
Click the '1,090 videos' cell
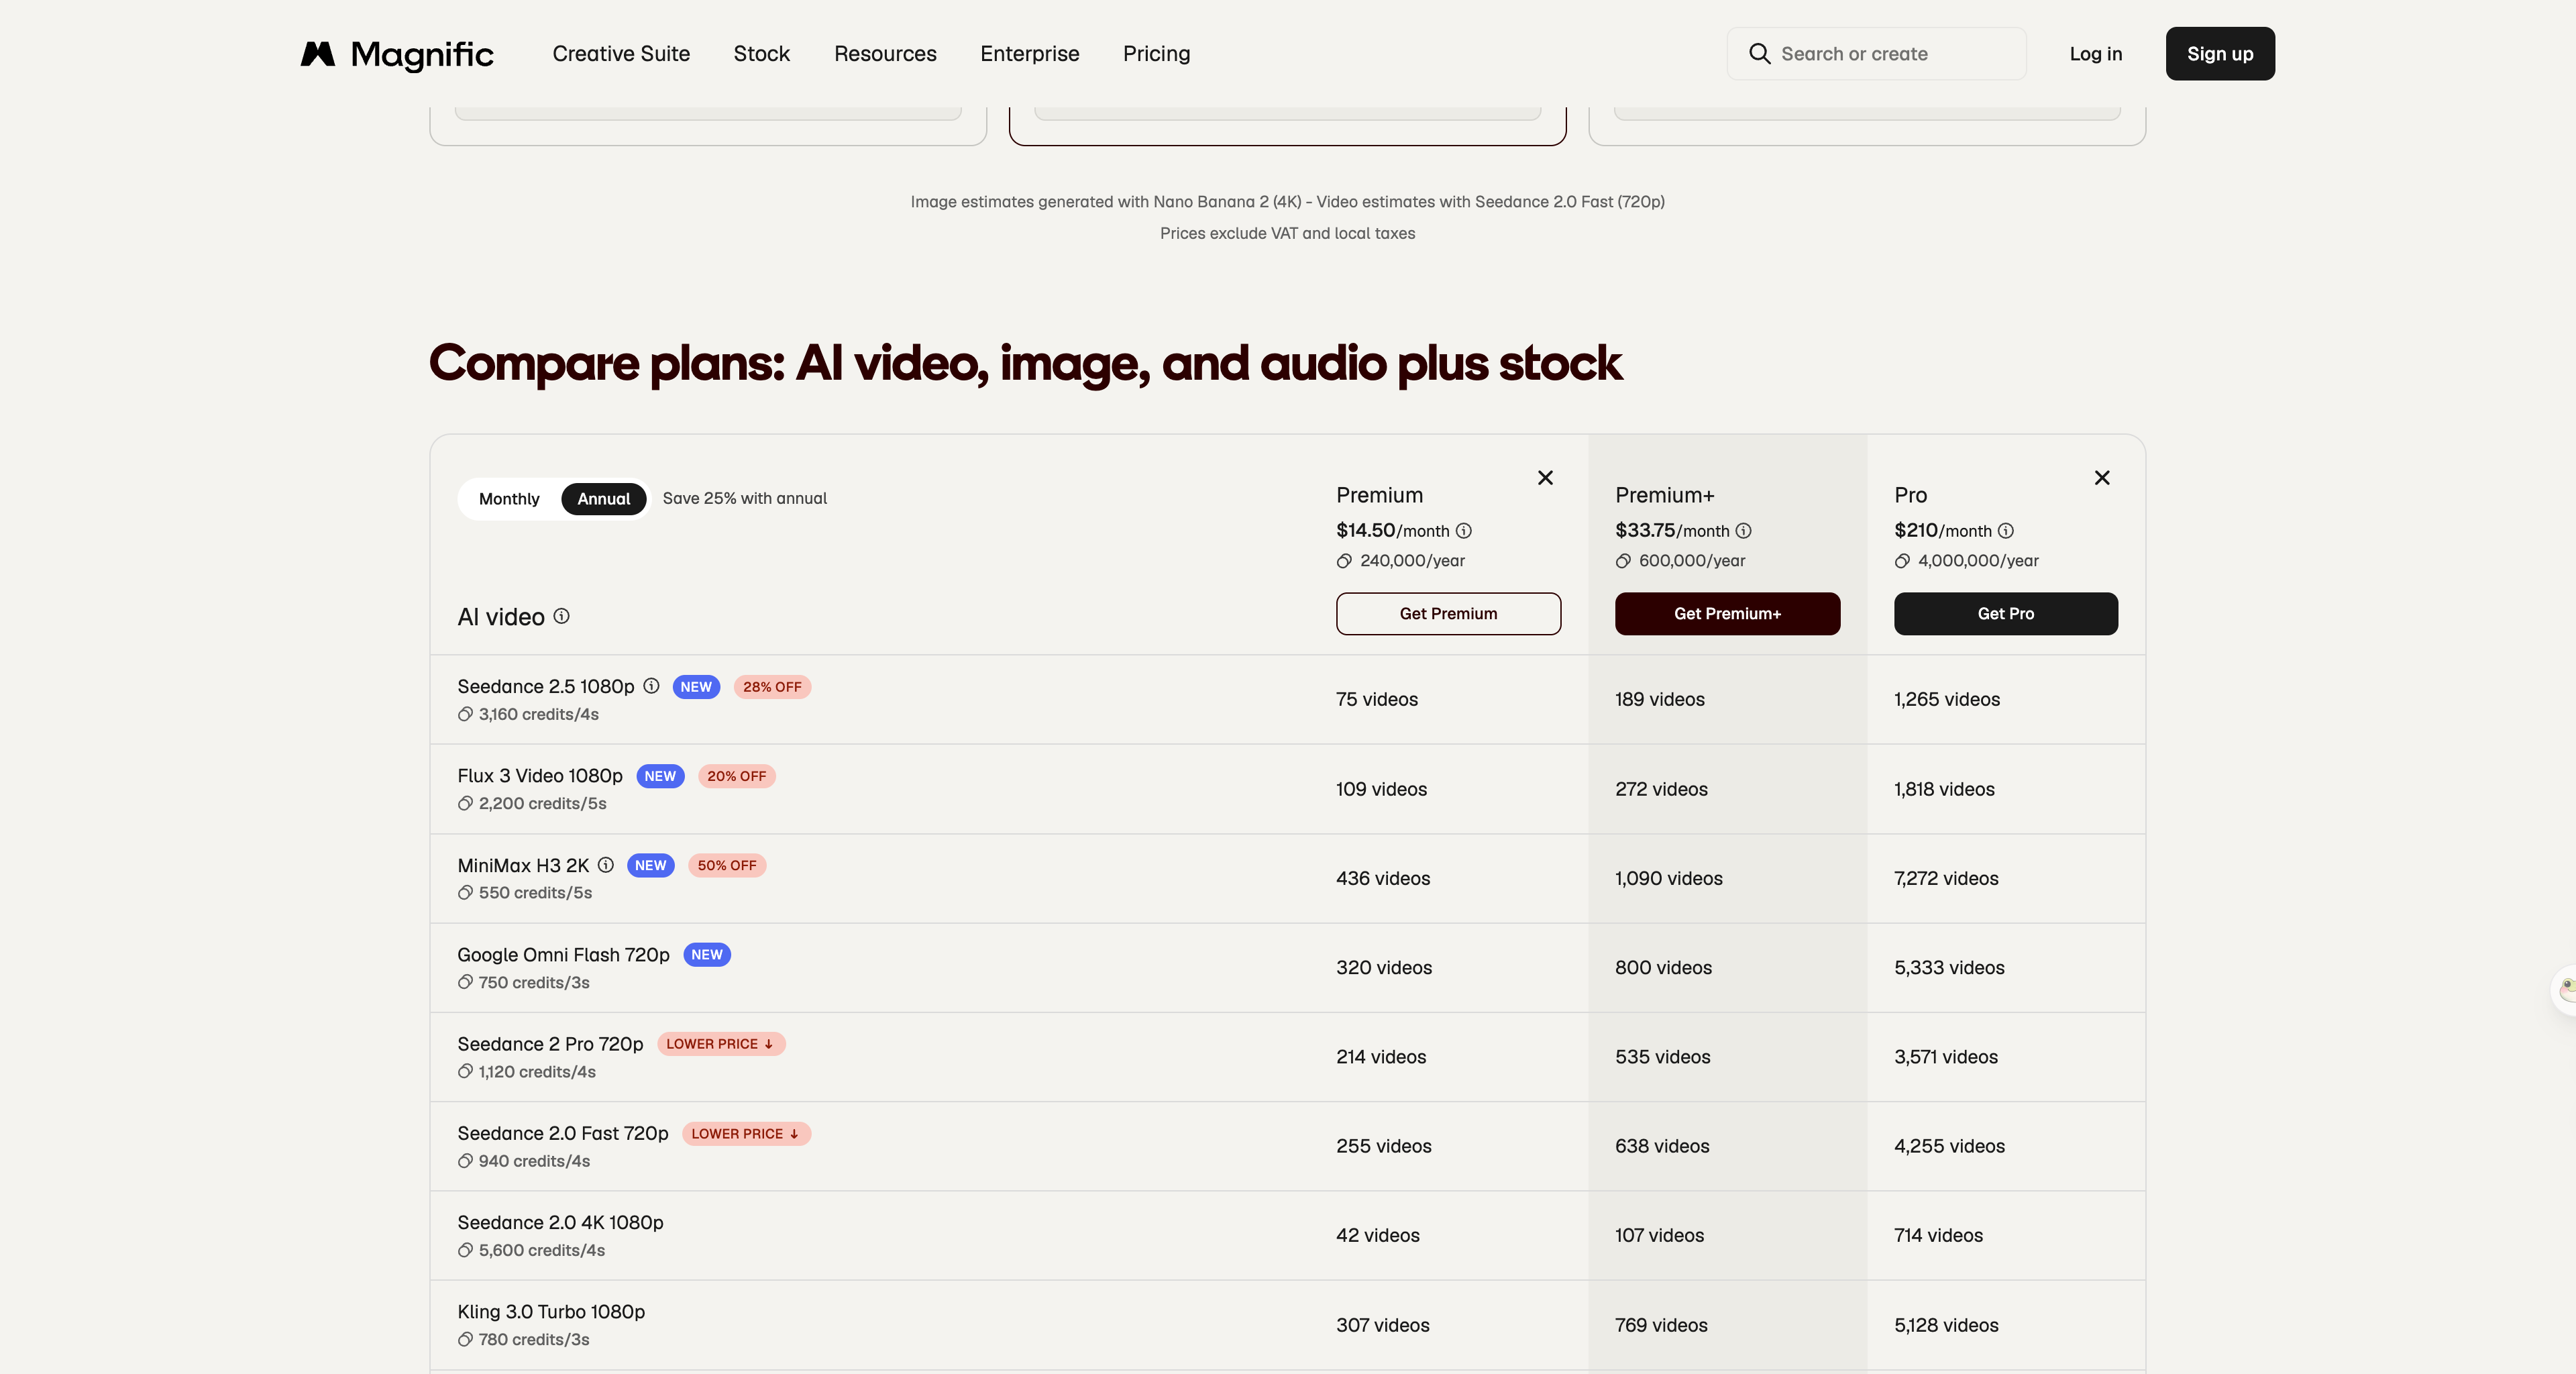tap(1669, 879)
